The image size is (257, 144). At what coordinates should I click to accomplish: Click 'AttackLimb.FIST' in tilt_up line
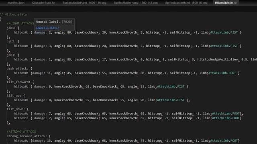(x=171, y=100)
